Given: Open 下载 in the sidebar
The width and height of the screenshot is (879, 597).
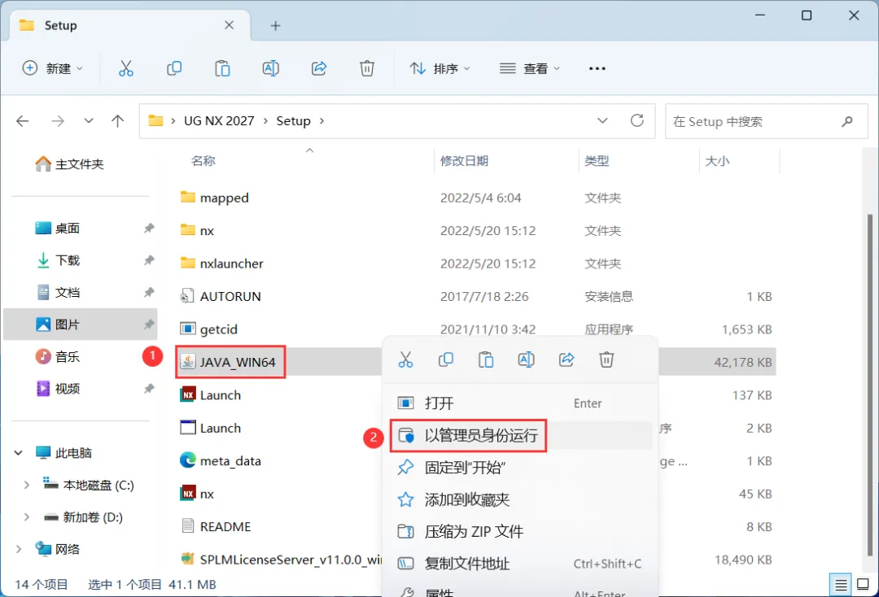Looking at the screenshot, I should 57,260.
